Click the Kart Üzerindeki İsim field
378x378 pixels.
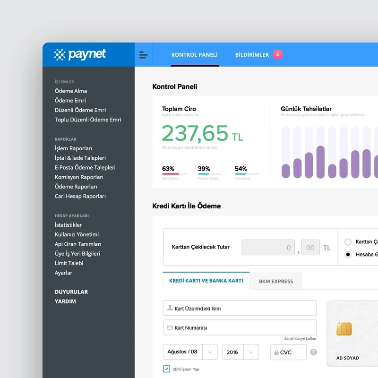pyautogui.click(x=240, y=308)
